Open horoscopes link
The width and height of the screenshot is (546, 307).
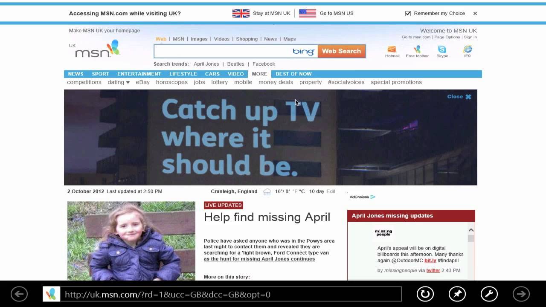click(172, 82)
